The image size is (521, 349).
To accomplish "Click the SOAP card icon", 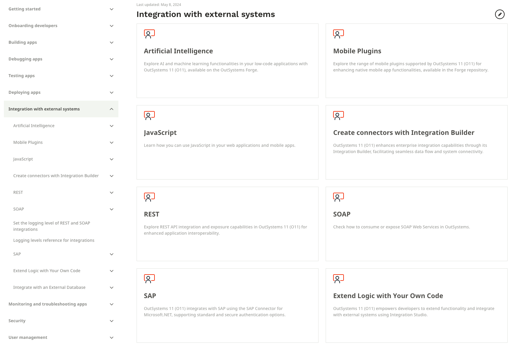I will (338, 197).
